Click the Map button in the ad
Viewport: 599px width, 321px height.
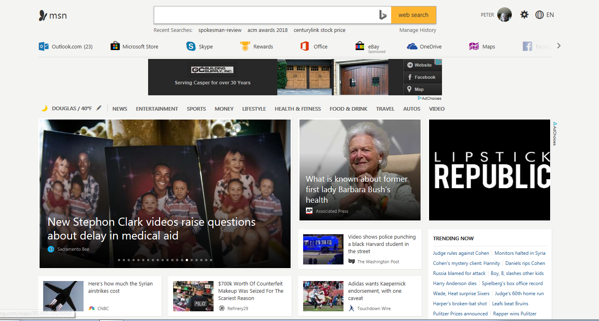[x=423, y=89]
